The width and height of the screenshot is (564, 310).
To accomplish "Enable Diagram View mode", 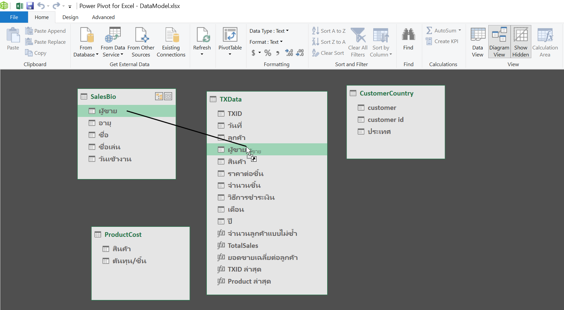I will pyautogui.click(x=499, y=41).
